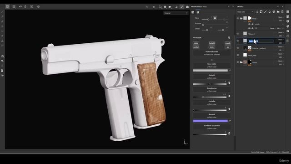This screenshot has width=291, height=164.
Task: Create a new folder in Layers
Action: (x=278, y=12)
